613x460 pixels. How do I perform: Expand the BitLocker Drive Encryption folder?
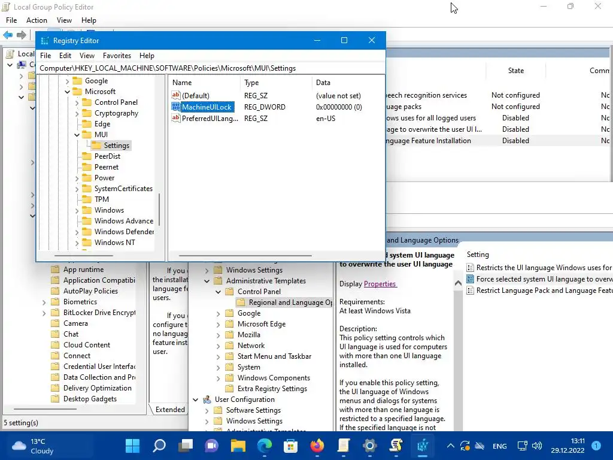(x=44, y=313)
